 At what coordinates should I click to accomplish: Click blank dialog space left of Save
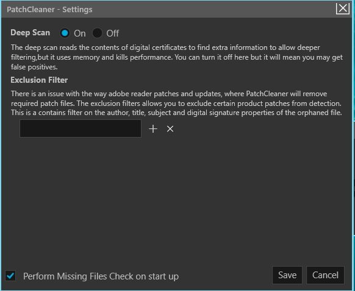coord(225,276)
